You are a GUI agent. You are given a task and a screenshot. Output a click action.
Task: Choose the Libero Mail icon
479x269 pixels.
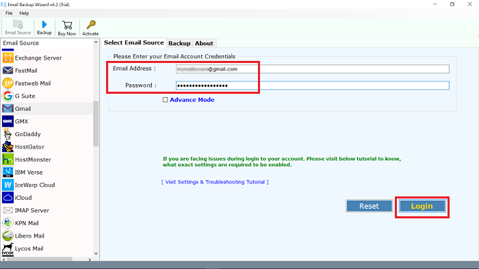(8, 235)
